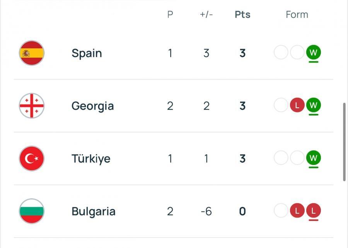Image resolution: width=348 pixels, height=248 pixels.
Task: Select Bulgaria's -6 goal difference cell
Action: tap(206, 211)
